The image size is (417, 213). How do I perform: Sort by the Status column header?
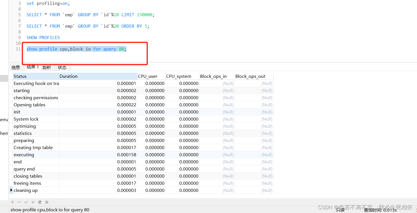tap(36, 76)
